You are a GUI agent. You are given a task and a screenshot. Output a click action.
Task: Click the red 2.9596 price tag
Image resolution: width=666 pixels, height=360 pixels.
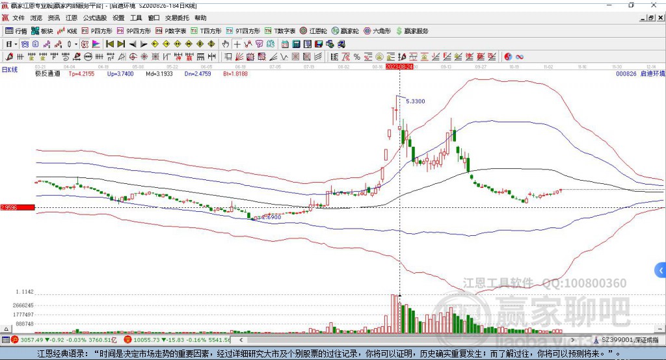coord(18,207)
